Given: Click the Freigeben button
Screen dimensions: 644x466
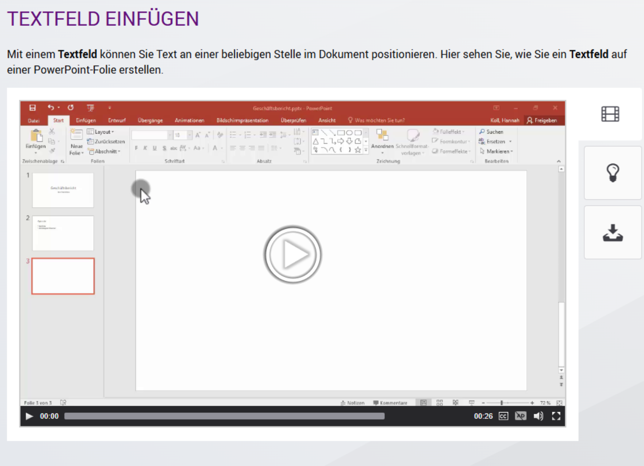Looking at the screenshot, I should (x=542, y=120).
